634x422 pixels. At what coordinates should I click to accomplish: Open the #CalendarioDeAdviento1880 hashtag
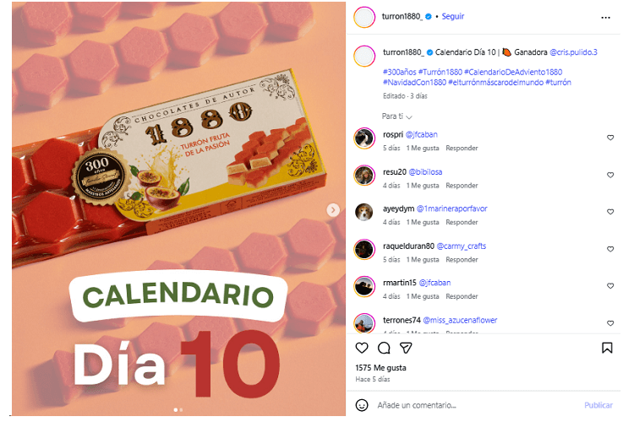coord(513,72)
